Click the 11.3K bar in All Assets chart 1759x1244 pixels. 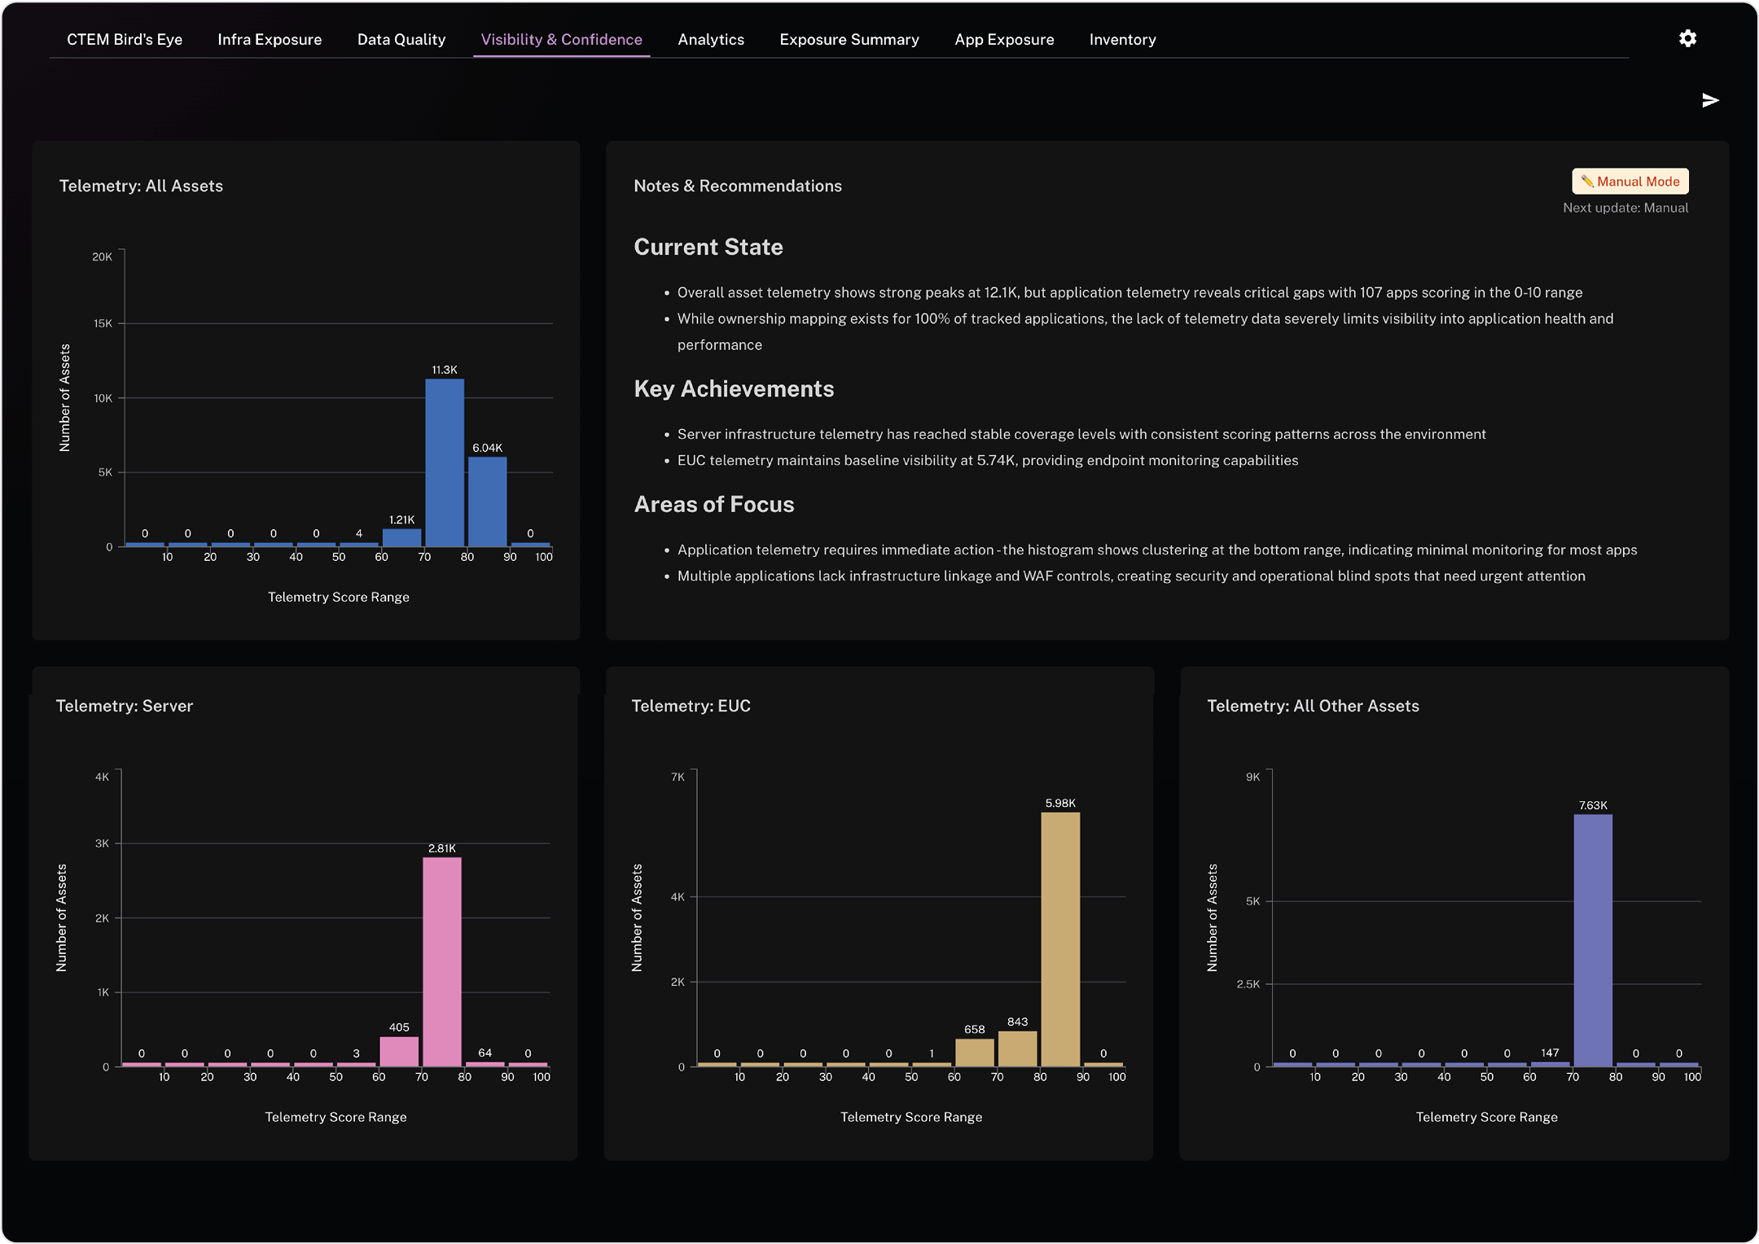click(445, 464)
